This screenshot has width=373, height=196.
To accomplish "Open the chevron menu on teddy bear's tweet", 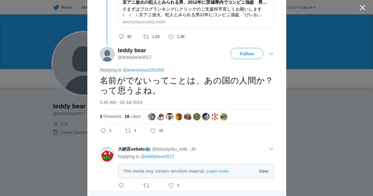I will click(271, 54).
